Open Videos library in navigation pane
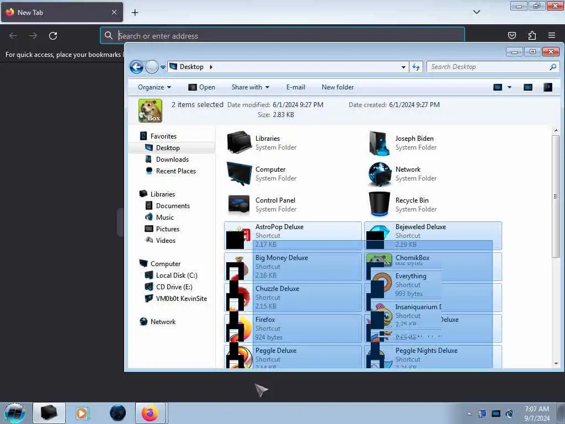 click(x=166, y=240)
